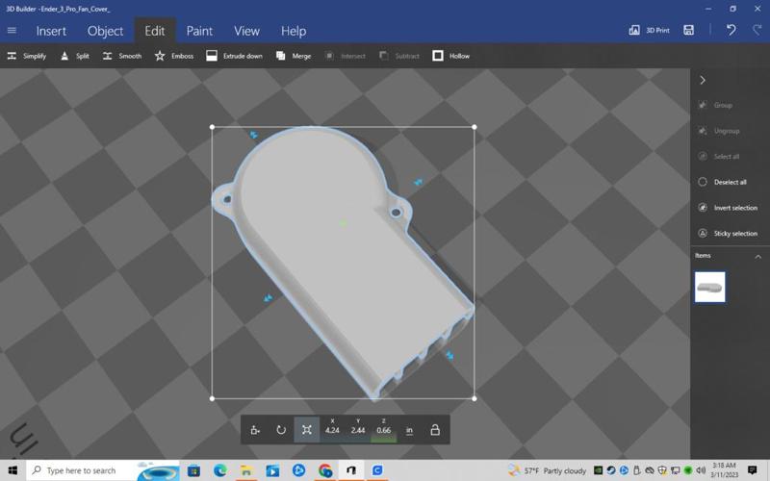Click Extrude down tool

(x=234, y=56)
